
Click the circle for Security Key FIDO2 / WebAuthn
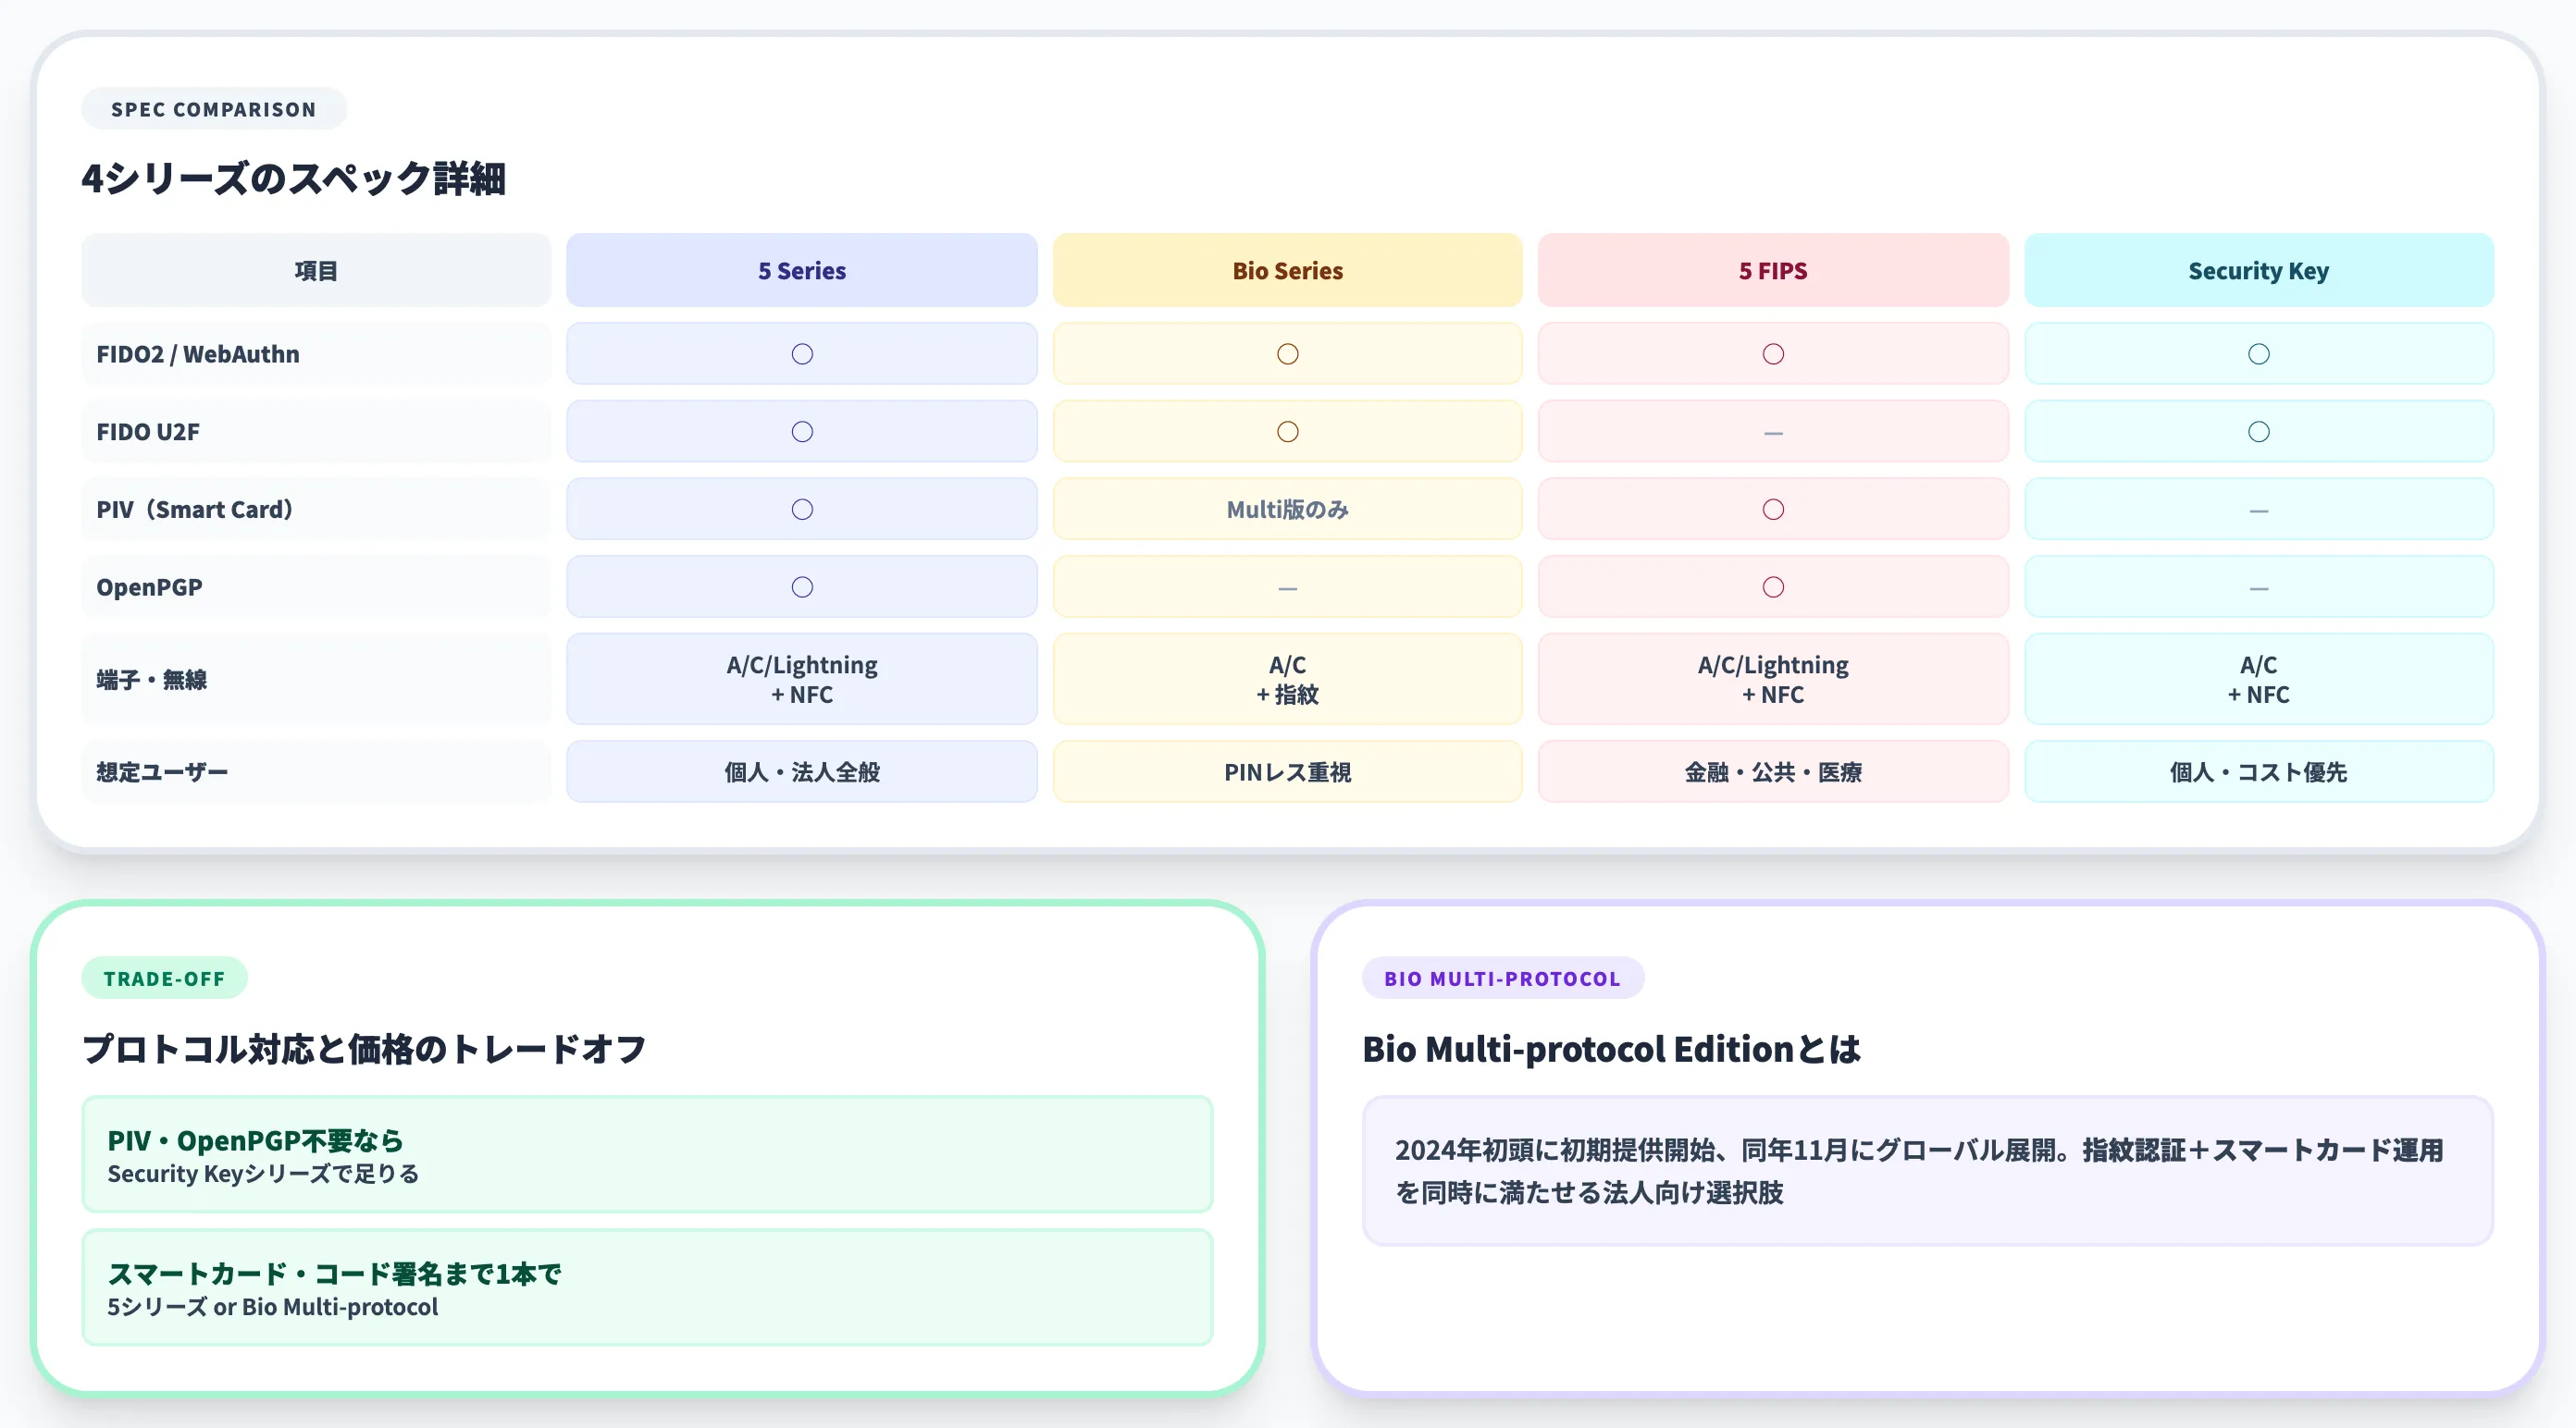[2259, 353]
